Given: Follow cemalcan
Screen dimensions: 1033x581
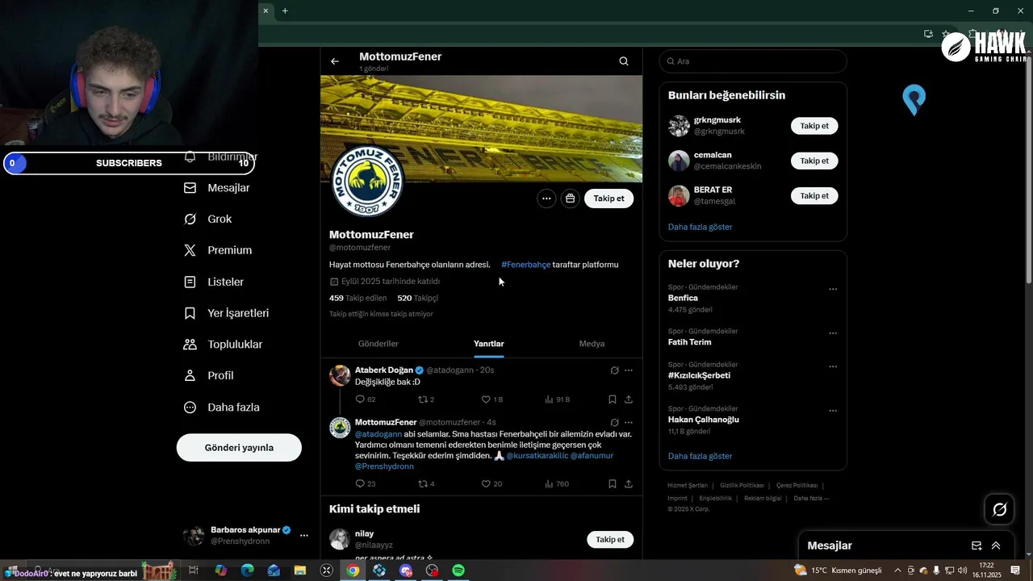Looking at the screenshot, I should tap(814, 161).
